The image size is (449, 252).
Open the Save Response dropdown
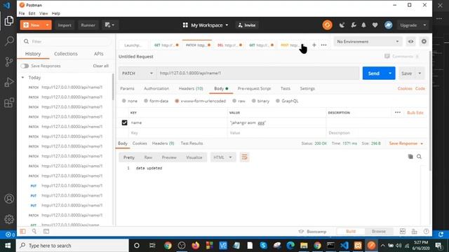coord(406,143)
